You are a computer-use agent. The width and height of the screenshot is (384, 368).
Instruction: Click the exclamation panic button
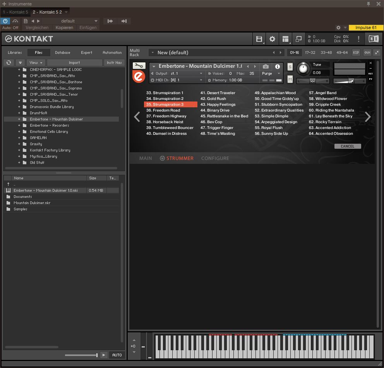click(x=358, y=39)
